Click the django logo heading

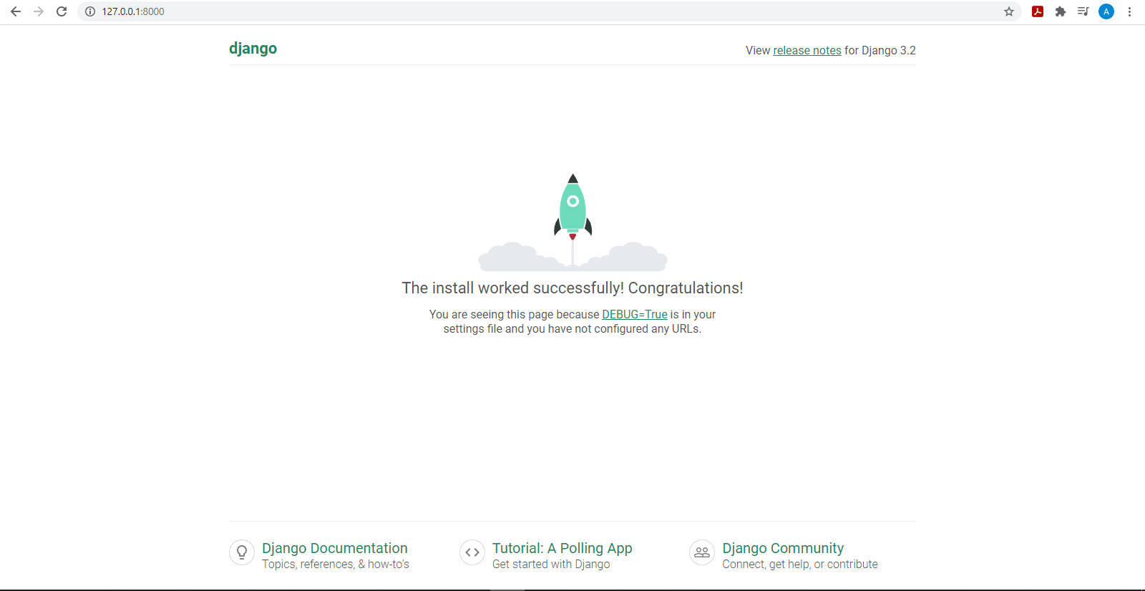coord(253,49)
